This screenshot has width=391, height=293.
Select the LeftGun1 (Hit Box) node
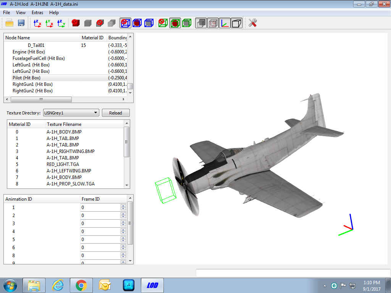point(31,65)
